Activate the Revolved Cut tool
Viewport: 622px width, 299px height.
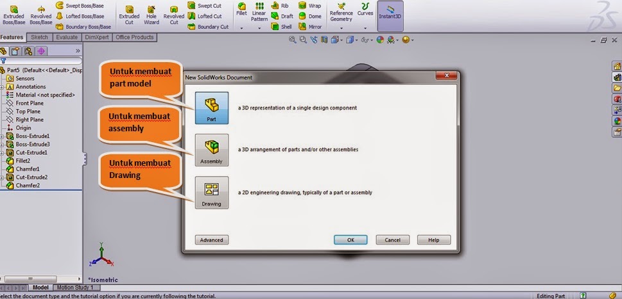[x=173, y=15]
